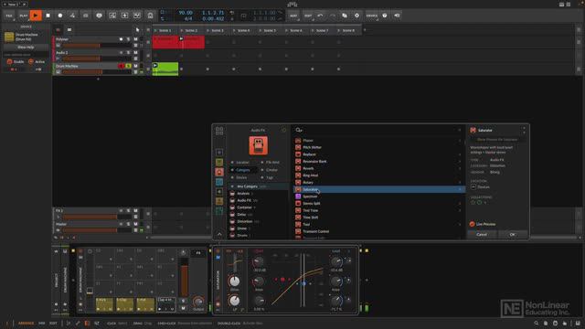The width and height of the screenshot is (585, 329).
Task: Select Phaser in the browser list
Action: (378, 141)
